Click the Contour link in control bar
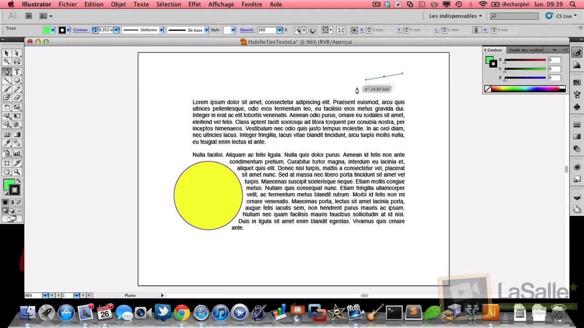 click(x=81, y=30)
